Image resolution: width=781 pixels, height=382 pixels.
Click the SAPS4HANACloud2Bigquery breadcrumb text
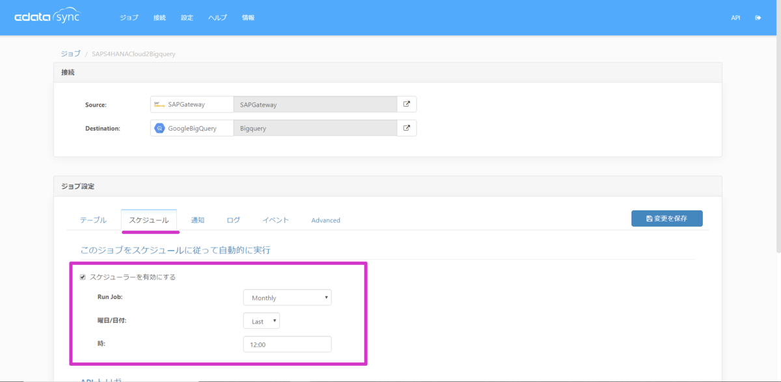133,54
